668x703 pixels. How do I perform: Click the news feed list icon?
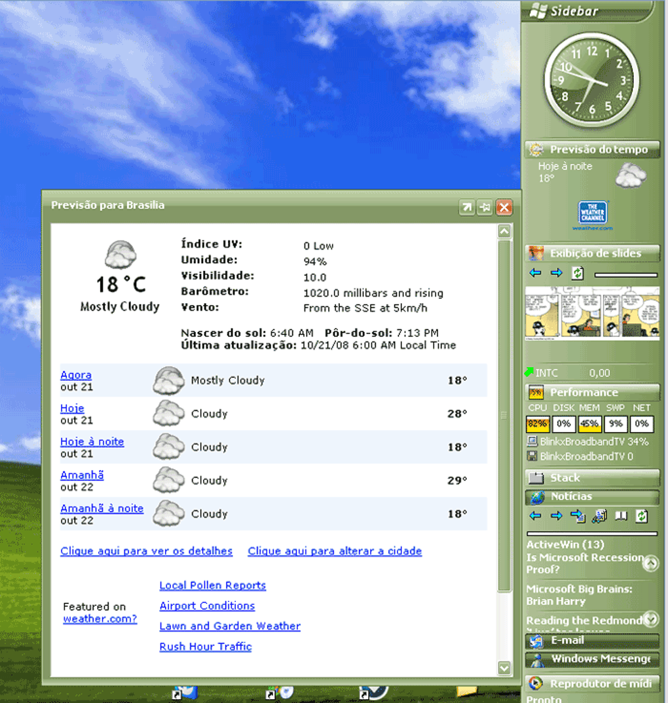coord(578,516)
